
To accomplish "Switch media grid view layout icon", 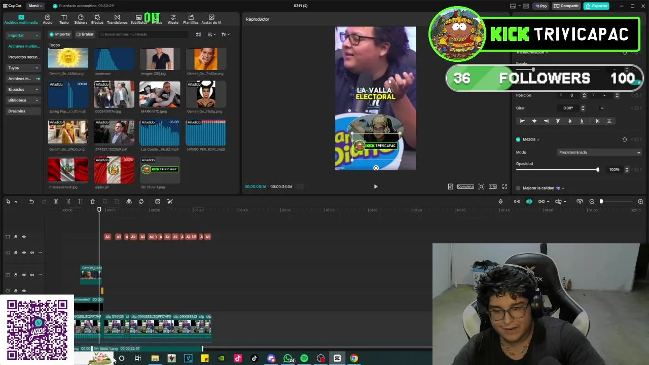I will [199, 34].
